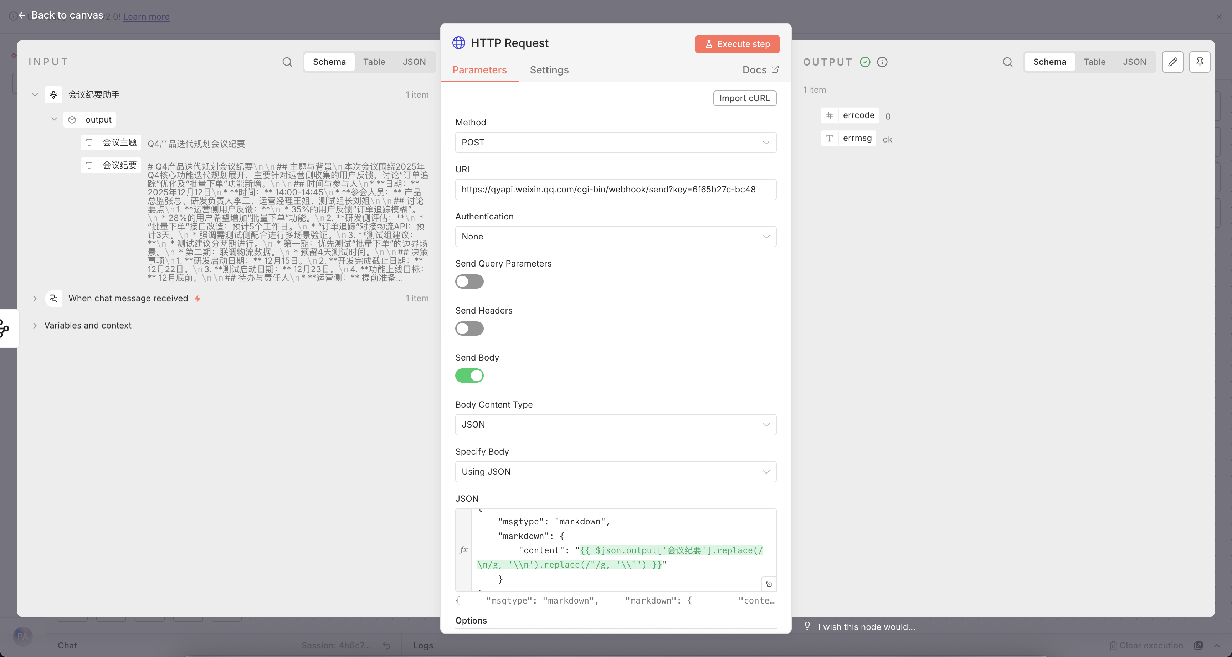The image size is (1232, 657).
Task: Click the Execute step button
Action: (x=737, y=44)
